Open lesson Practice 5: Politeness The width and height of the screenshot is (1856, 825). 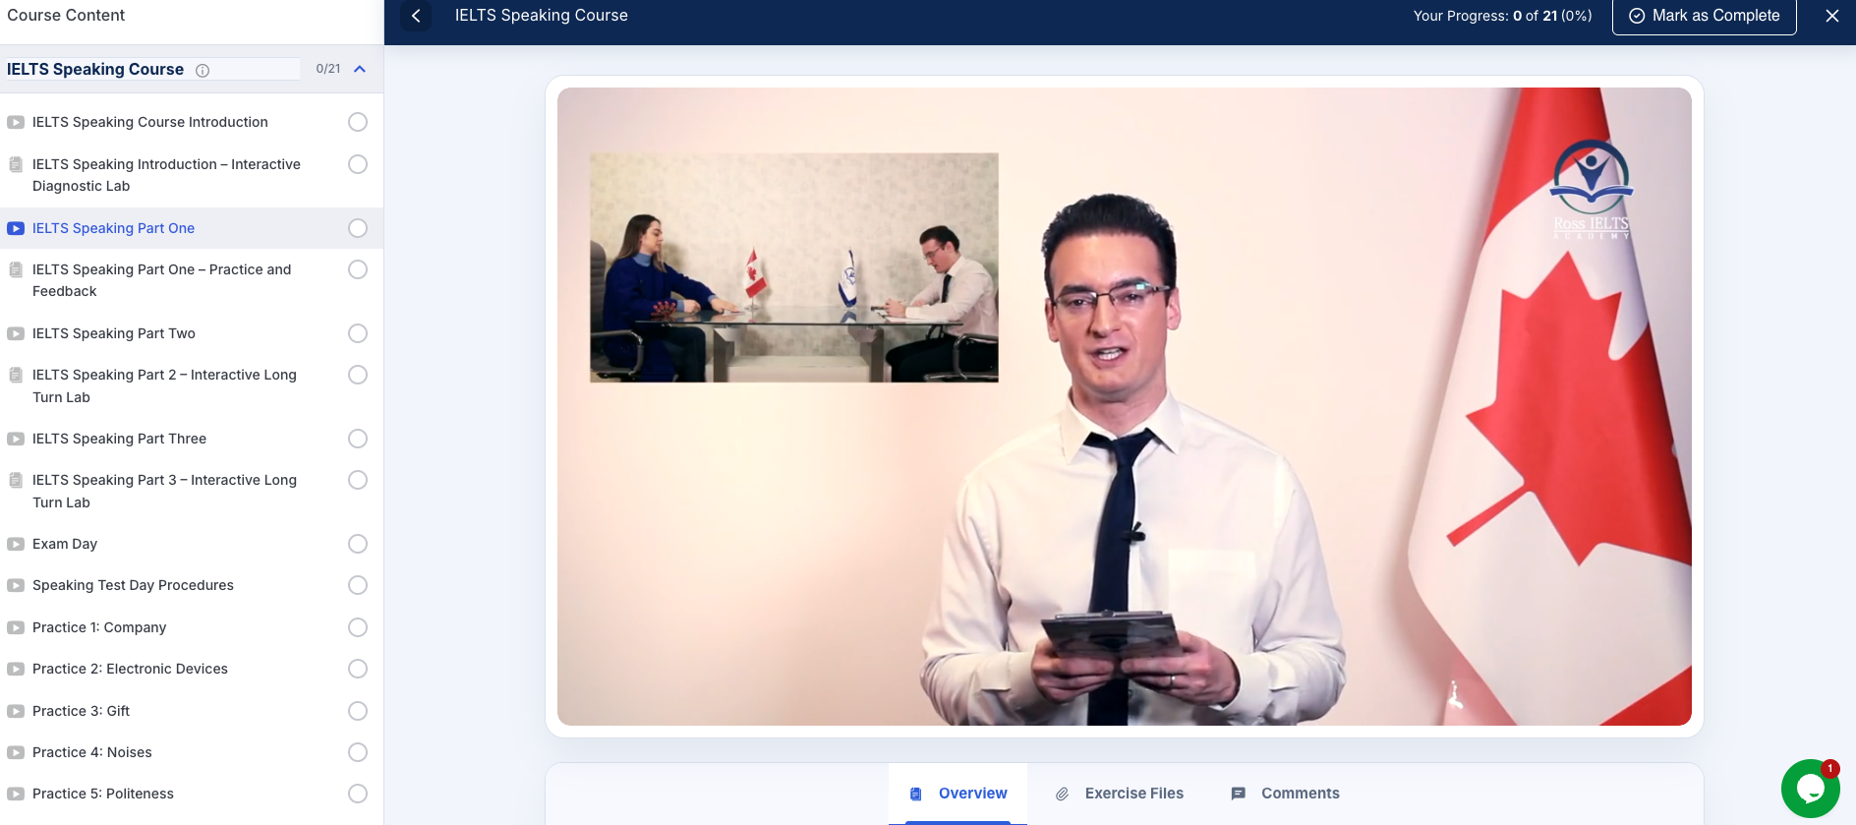coord(103,794)
